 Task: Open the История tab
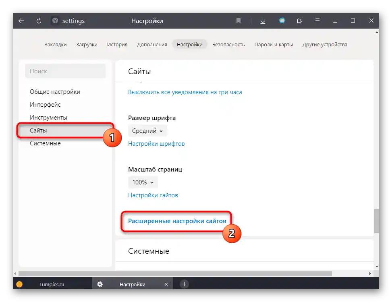pos(117,44)
